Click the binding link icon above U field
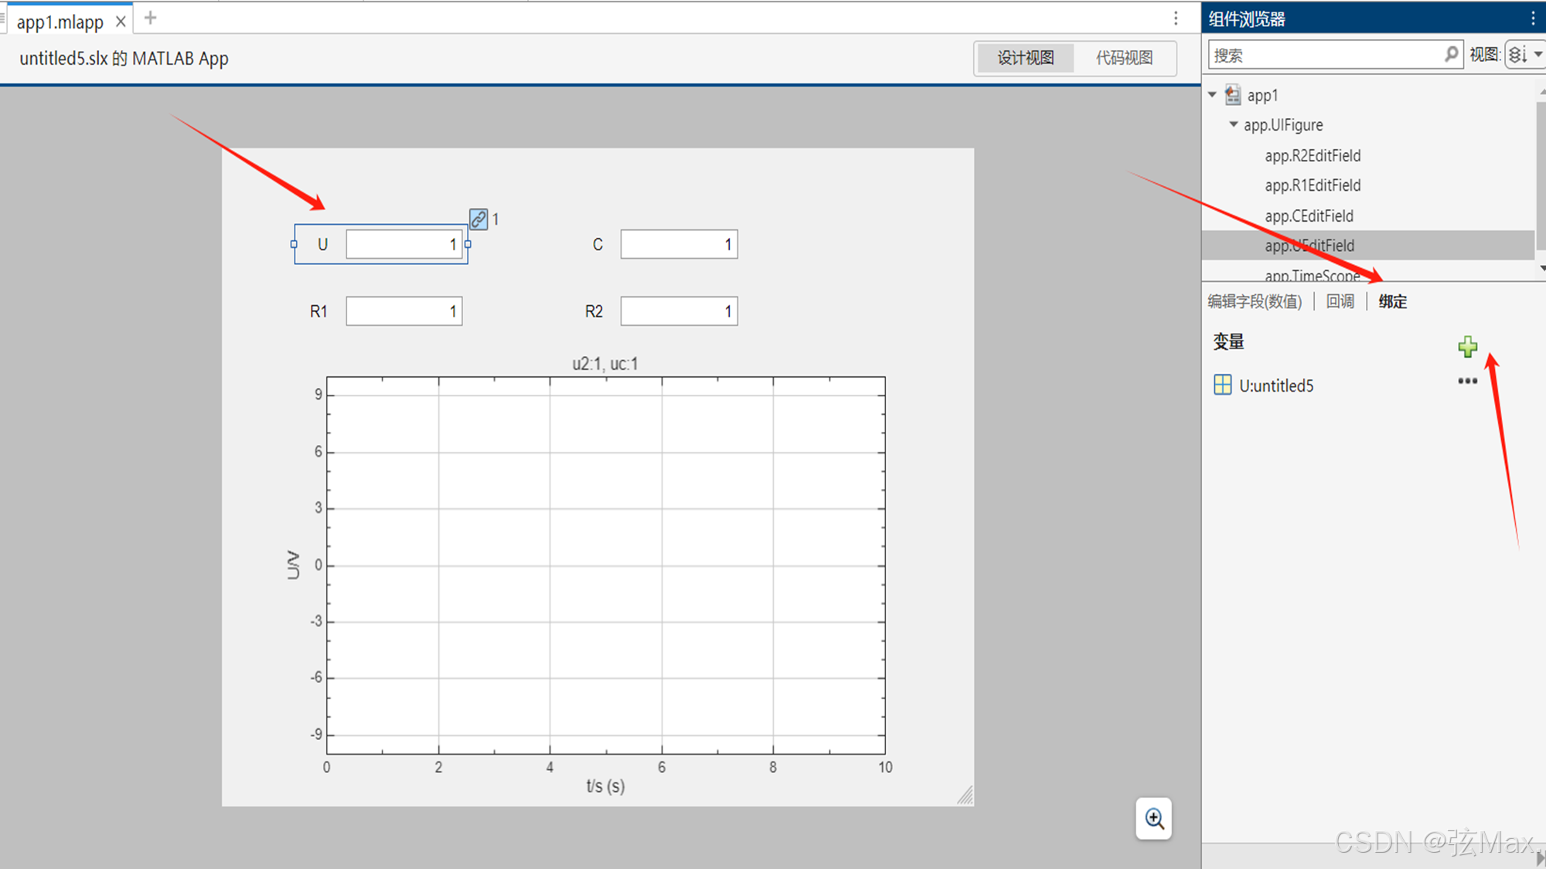This screenshot has height=869, width=1546. 478,219
